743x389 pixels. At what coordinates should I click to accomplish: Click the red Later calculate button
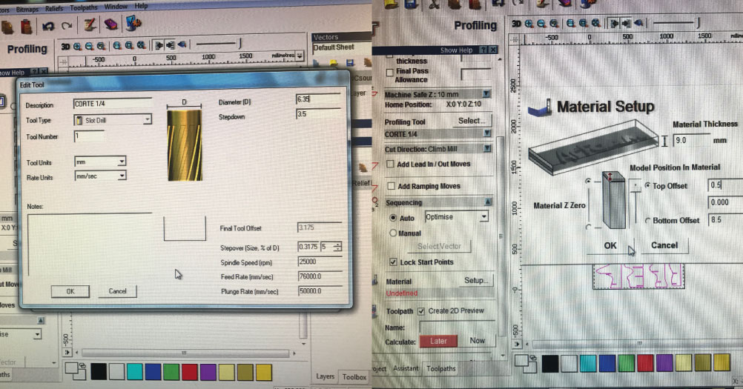(438, 341)
